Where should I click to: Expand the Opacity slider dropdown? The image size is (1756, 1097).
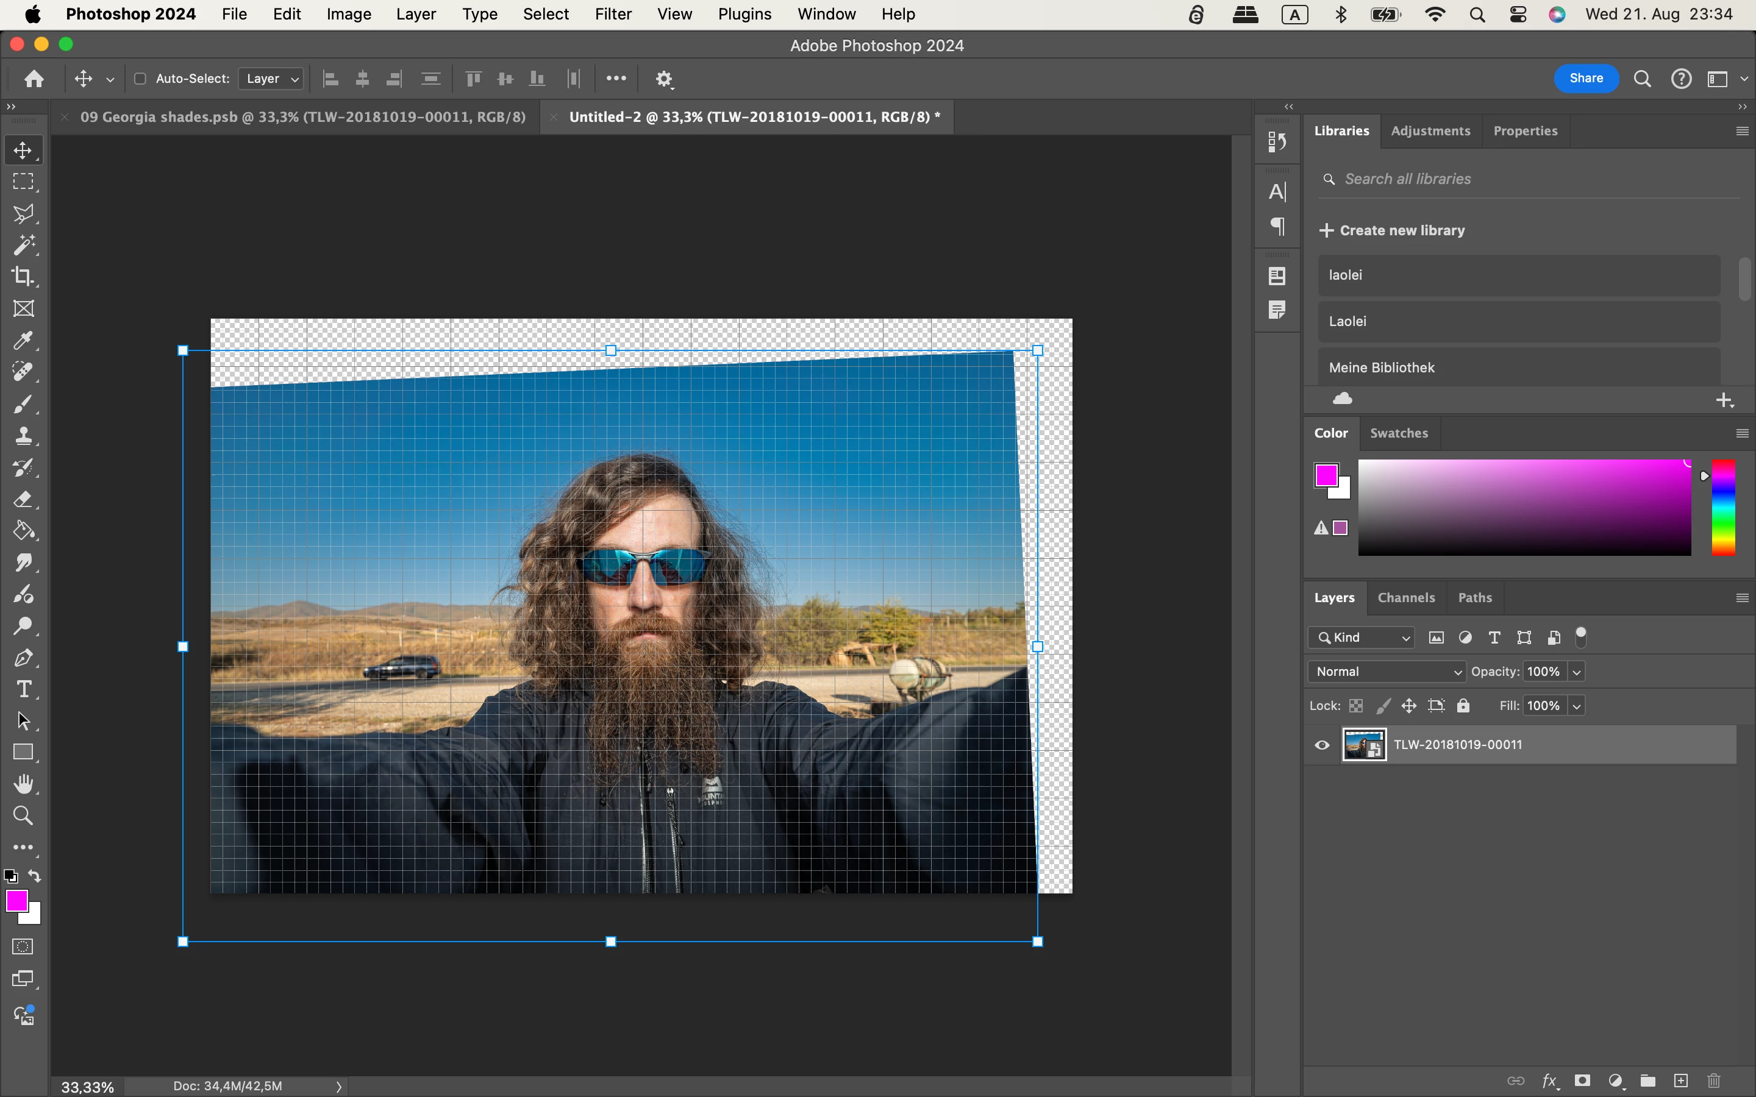tap(1576, 672)
